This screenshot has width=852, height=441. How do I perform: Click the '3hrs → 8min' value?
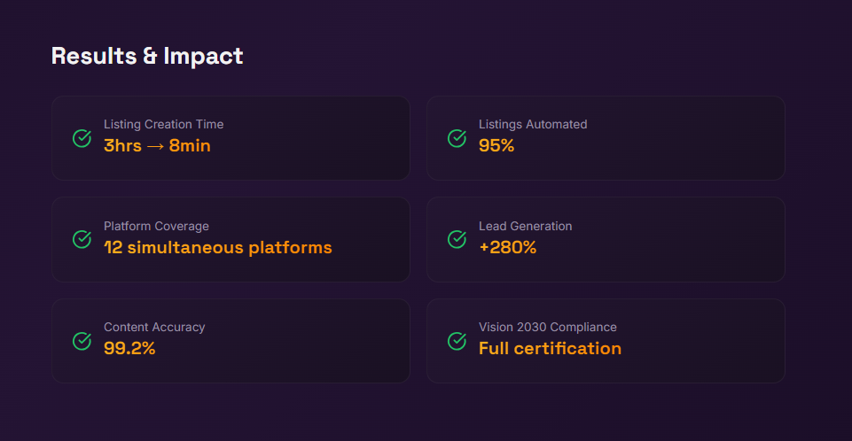click(x=157, y=146)
